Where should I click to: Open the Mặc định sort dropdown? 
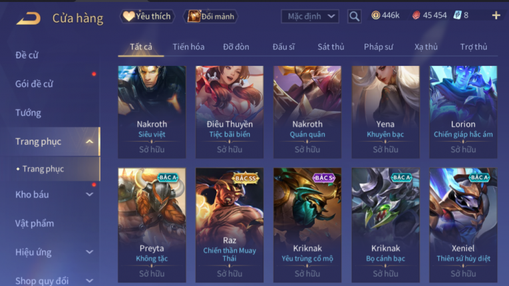310,16
